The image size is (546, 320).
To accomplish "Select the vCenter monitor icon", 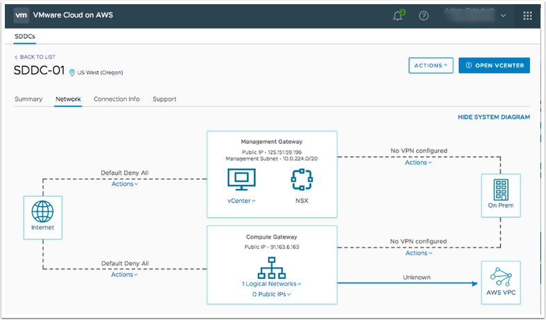I will tap(241, 180).
